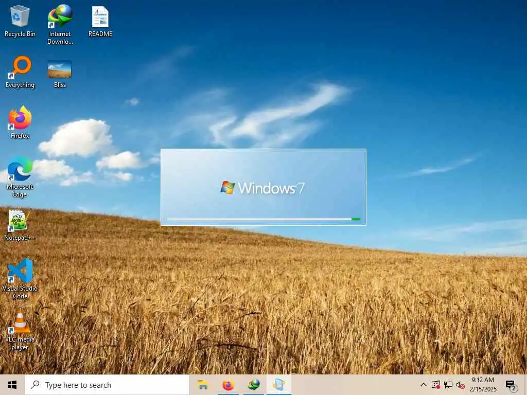
Task: Select the README document on the desktop
Action: (100, 21)
